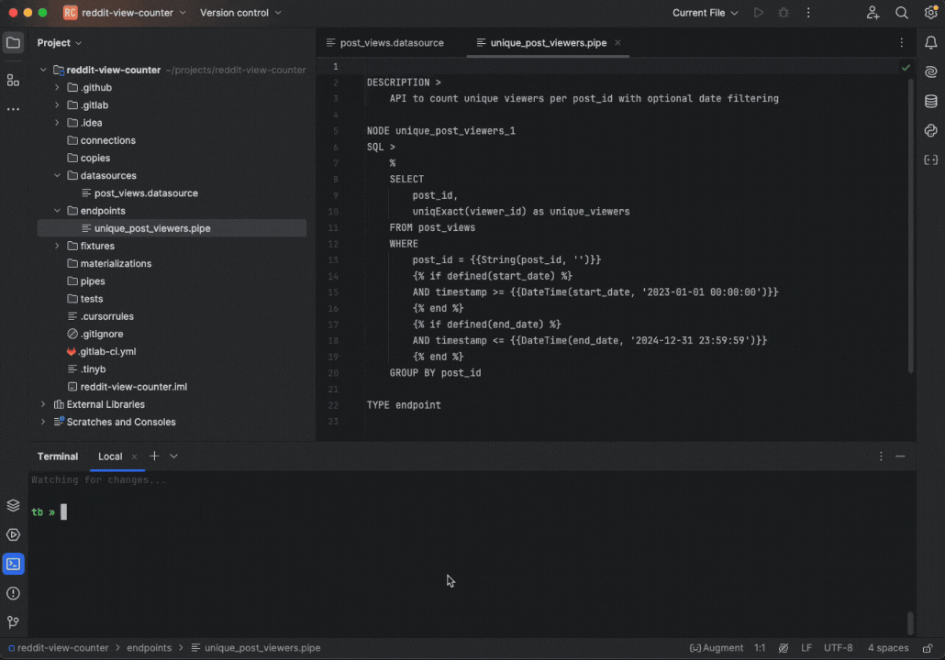Click the terminal vertical scrollbar
The height and width of the screenshot is (660, 945).
[x=910, y=622]
